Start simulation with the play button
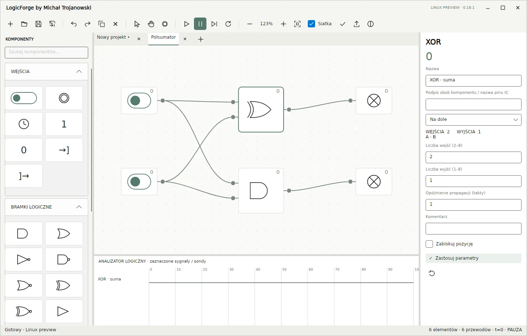 187,24
